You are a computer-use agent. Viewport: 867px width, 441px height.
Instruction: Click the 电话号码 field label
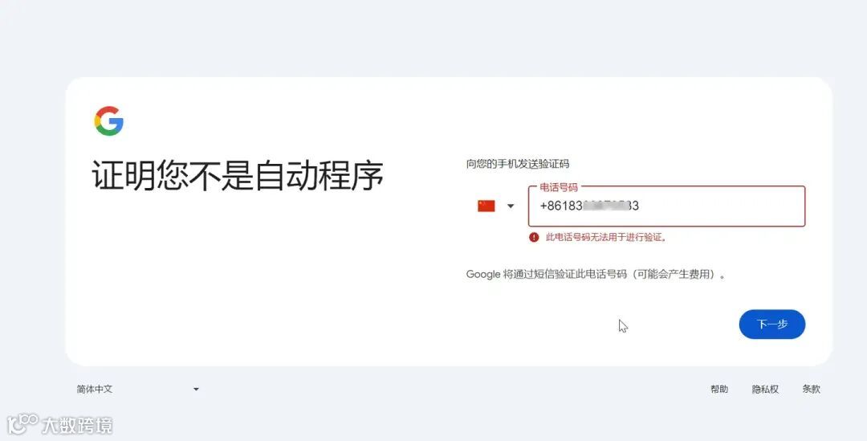coord(559,187)
